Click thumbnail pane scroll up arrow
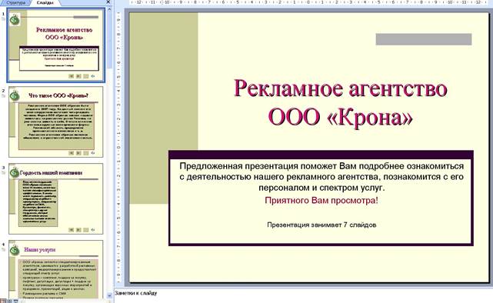 click(109, 9)
